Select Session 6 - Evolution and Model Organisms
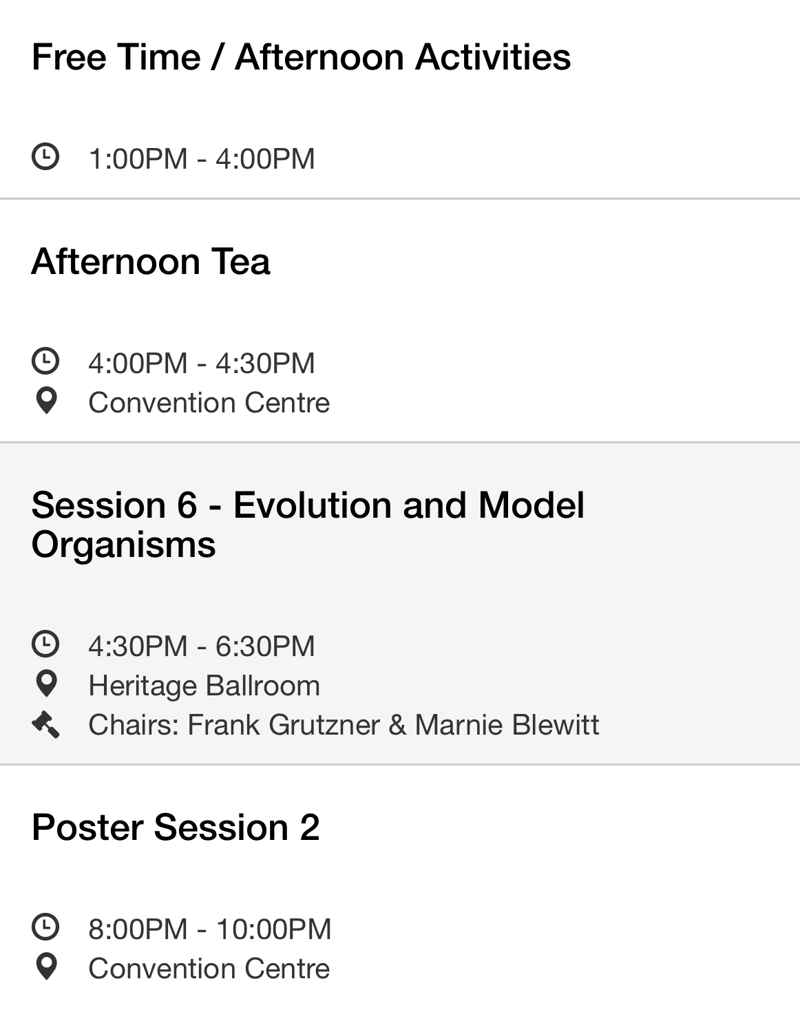The height and width of the screenshot is (1010, 800). coord(308,525)
